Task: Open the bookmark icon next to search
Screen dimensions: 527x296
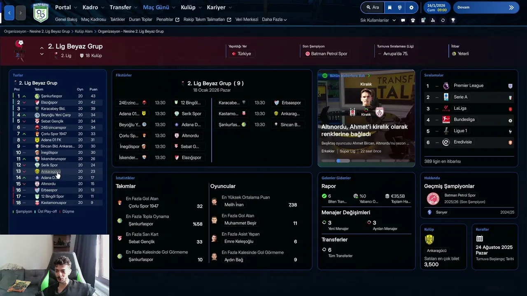Action: pos(389,7)
